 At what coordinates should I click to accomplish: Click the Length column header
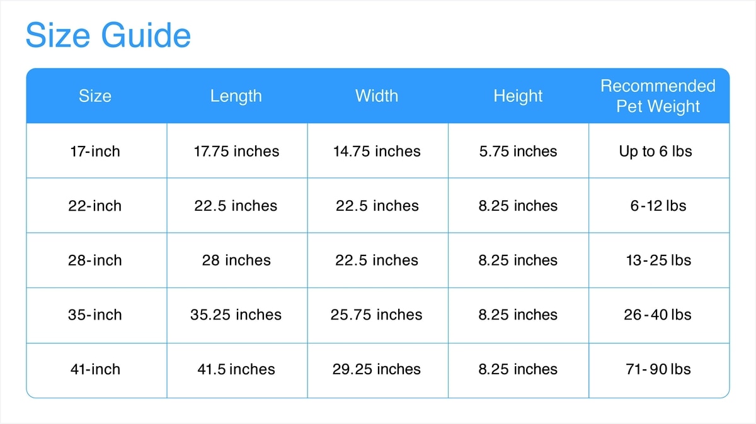(x=236, y=96)
